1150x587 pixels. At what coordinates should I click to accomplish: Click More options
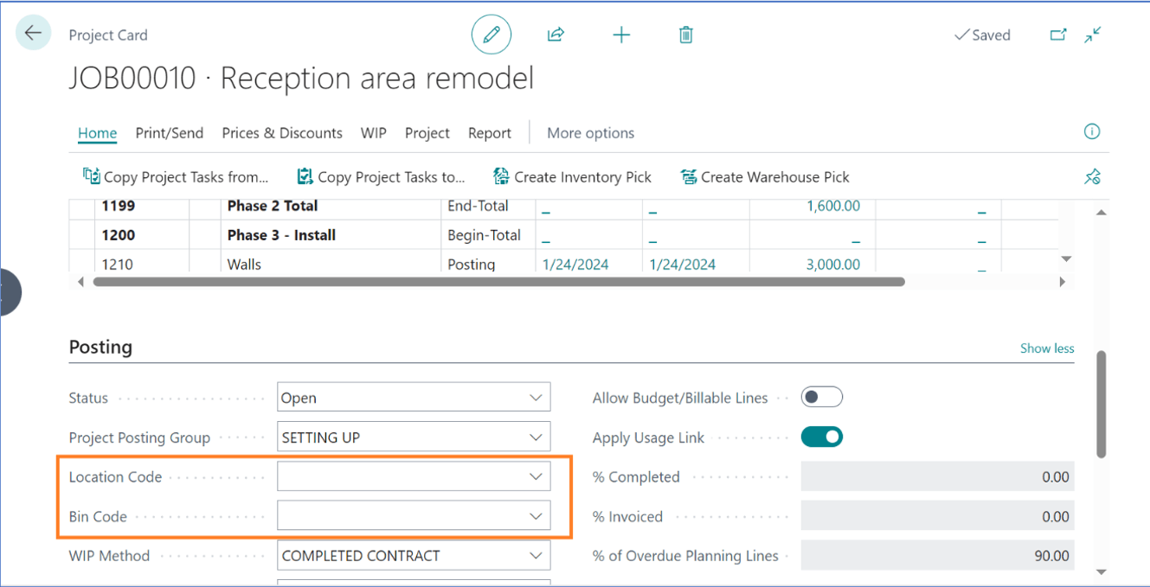591,133
